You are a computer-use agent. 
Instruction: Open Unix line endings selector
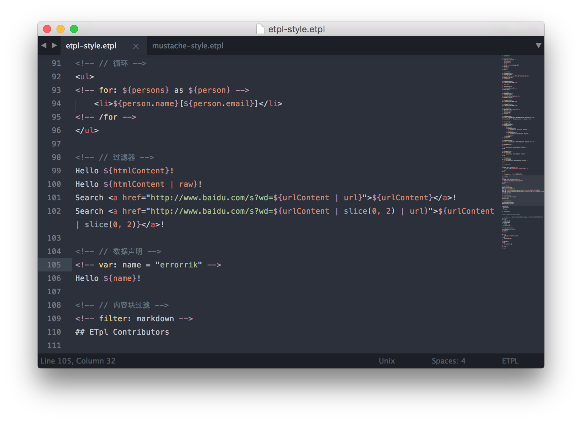(x=387, y=361)
